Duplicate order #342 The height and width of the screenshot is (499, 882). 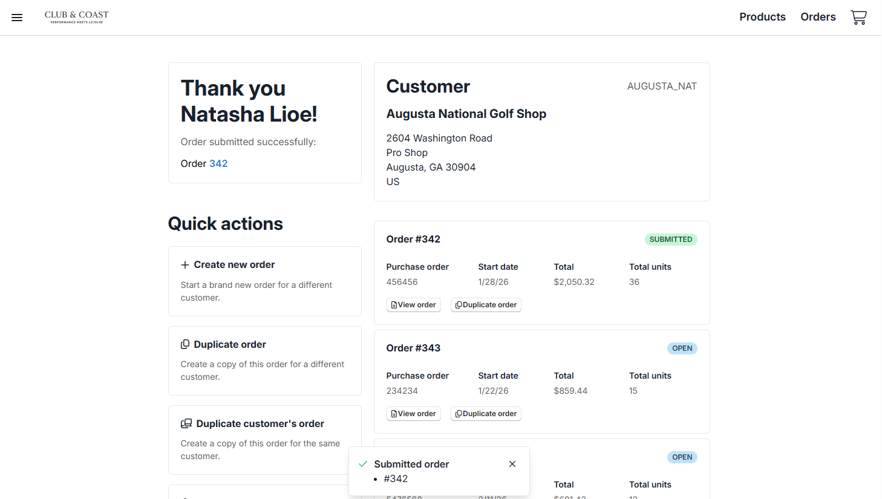(x=486, y=305)
